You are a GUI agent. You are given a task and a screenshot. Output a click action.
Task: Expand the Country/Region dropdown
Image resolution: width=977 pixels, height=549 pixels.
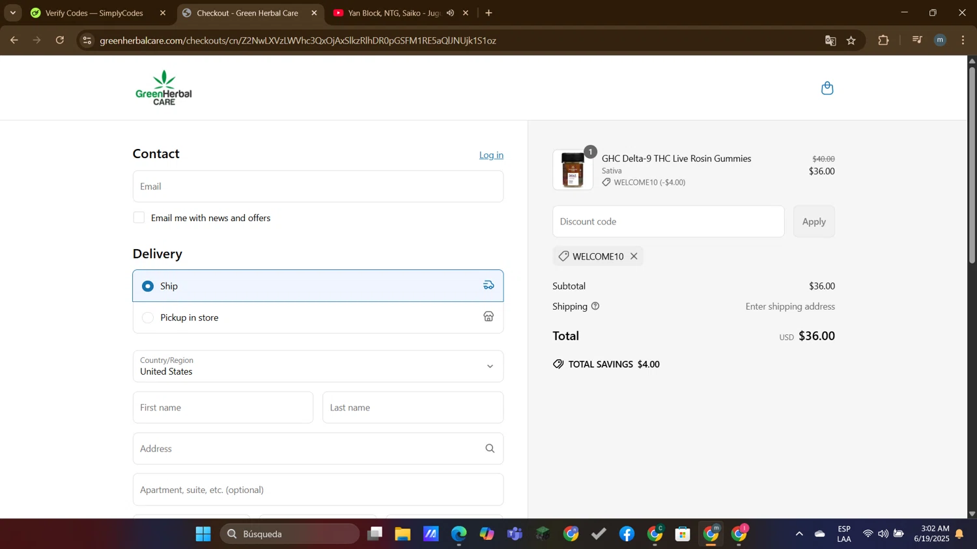coord(318,366)
